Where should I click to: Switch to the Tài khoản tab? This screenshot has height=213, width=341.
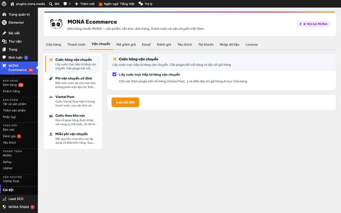click(206, 44)
